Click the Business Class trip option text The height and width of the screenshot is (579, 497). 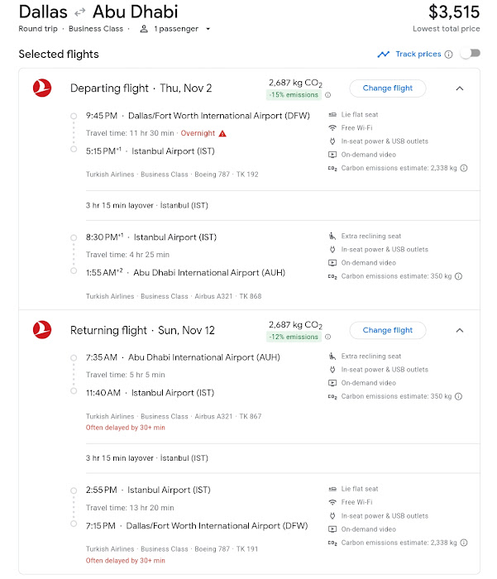[96, 29]
